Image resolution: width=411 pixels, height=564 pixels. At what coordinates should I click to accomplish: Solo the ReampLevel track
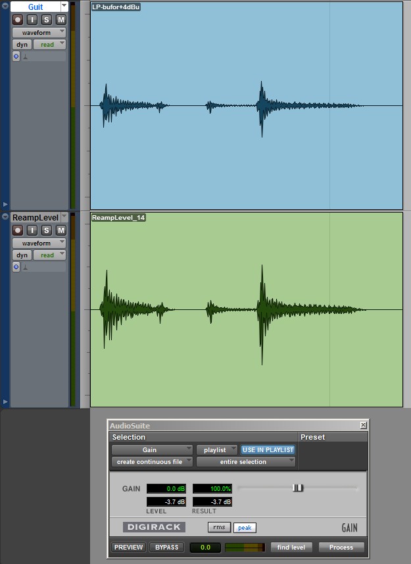tap(47, 230)
